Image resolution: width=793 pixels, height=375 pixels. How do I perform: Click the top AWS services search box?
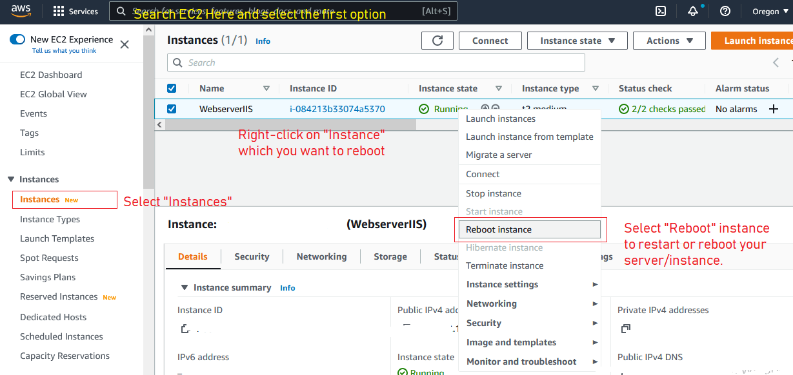[x=284, y=11]
